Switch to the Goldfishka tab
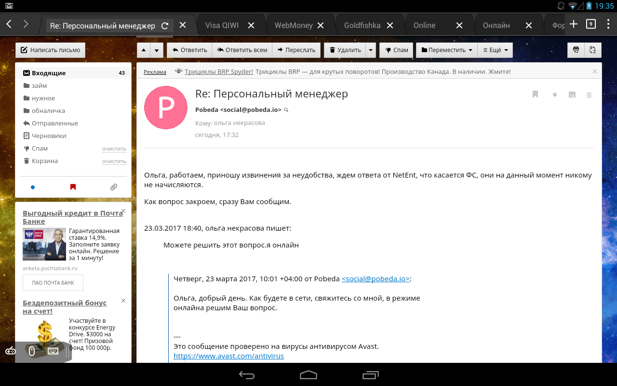Screen dimensions: 617x386 click(362, 26)
